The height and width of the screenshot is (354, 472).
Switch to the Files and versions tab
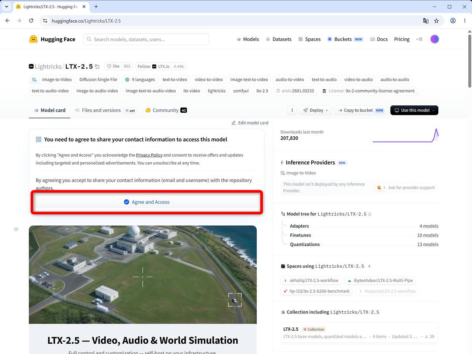click(x=105, y=110)
